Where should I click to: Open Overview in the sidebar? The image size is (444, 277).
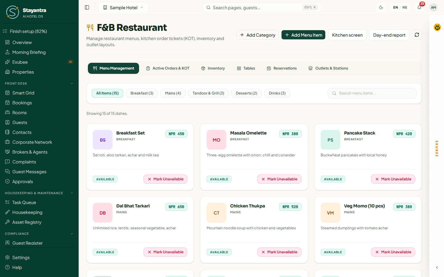39,42
